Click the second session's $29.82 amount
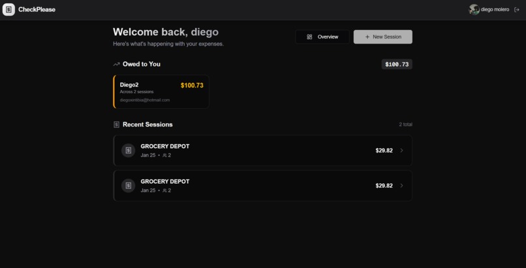This screenshot has width=526, height=268. tap(384, 186)
